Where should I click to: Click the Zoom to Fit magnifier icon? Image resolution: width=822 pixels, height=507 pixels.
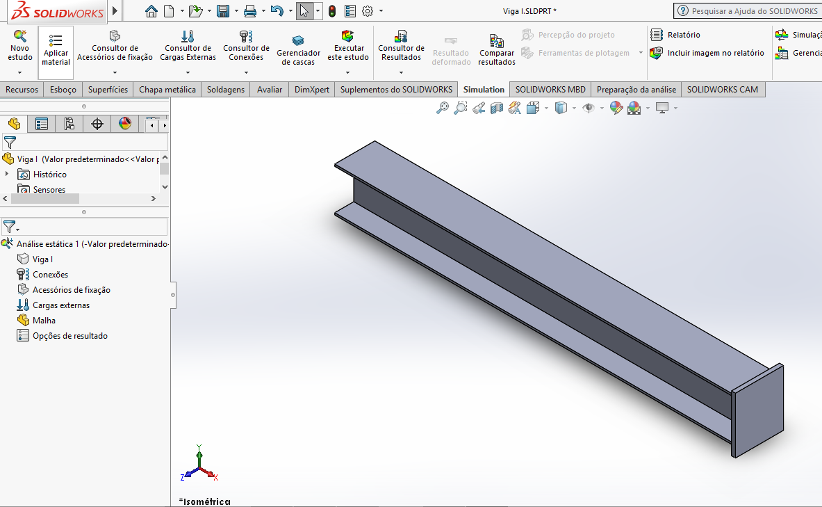[x=442, y=108]
